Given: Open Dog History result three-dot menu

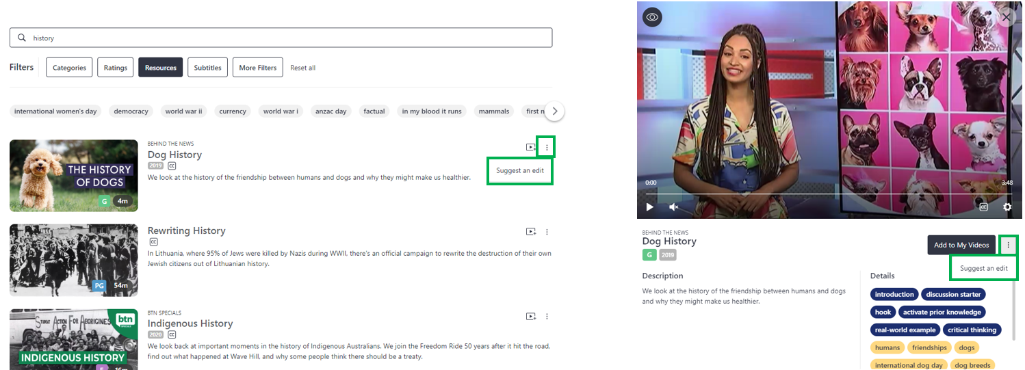Looking at the screenshot, I should [x=547, y=147].
